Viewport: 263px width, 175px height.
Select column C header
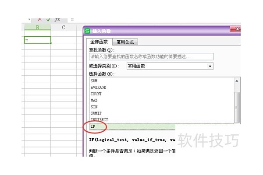point(64,27)
